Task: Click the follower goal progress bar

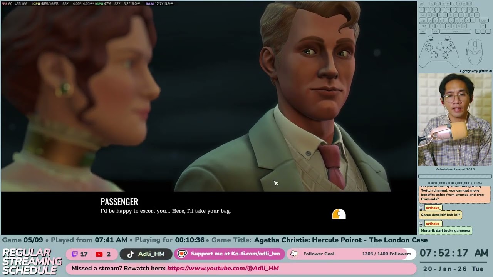Action: pyautogui.click(x=352, y=254)
